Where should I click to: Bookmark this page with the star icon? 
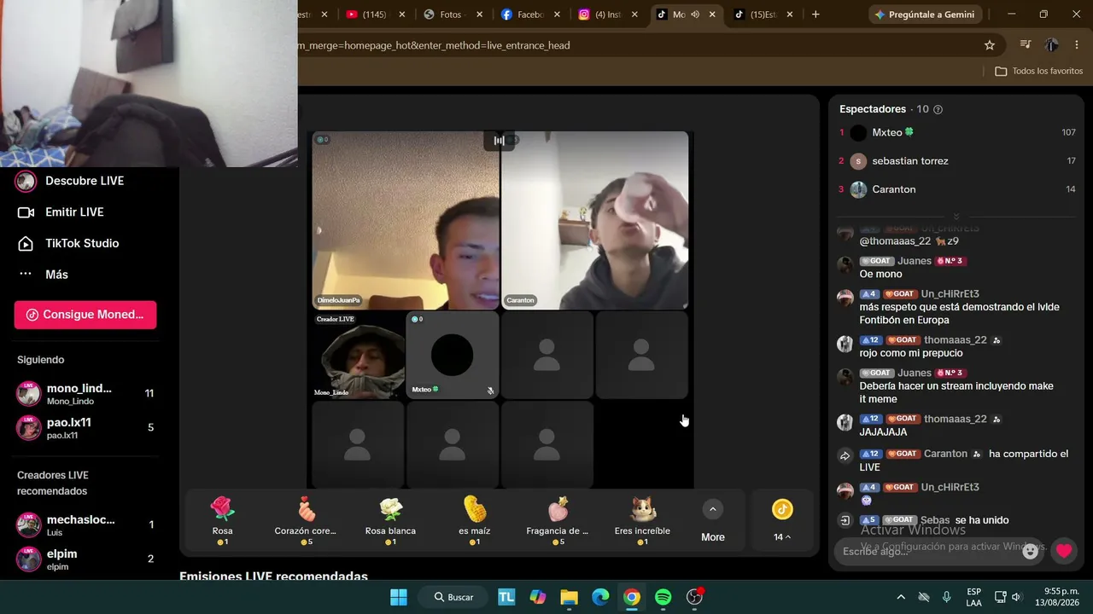tap(990, 45)
